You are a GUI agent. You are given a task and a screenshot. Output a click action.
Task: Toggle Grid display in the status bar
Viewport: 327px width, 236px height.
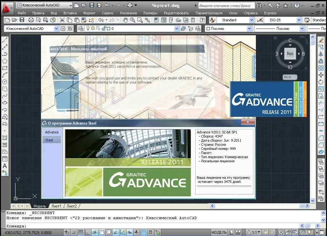(x=81, y=232)
